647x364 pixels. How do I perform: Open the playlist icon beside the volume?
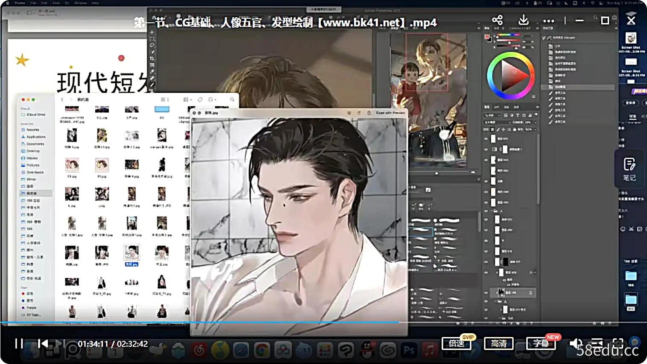pyautogui.click(x=597, y=343)
